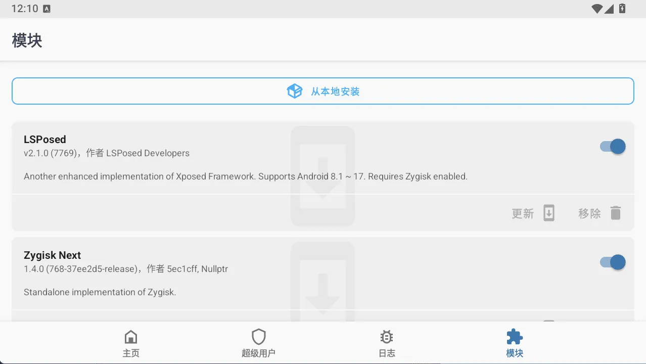Click the box icon beside 从本地安装
646x364 pixels.
tap(294, 91)
